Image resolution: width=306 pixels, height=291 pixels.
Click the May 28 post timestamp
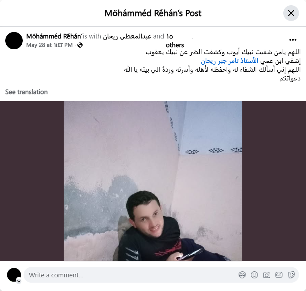49,45
